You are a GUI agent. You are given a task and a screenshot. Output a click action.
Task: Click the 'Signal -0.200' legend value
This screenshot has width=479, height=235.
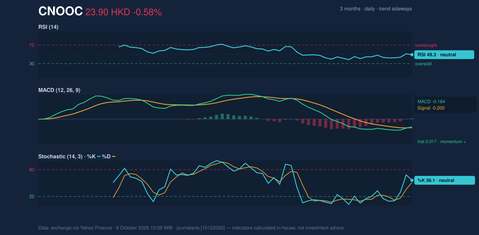pos(431,108)
